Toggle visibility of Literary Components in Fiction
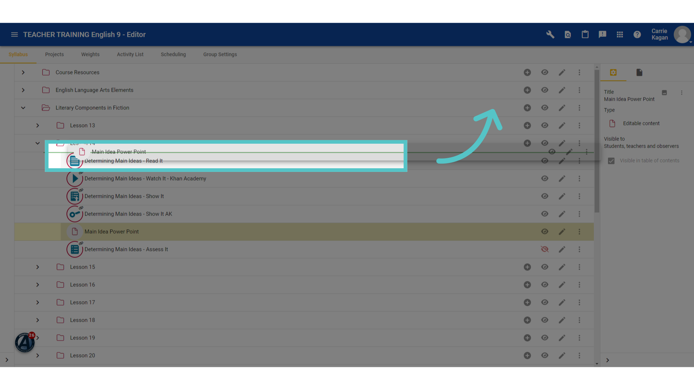Screen dimensions: 694x390 [x=545, y=108]
